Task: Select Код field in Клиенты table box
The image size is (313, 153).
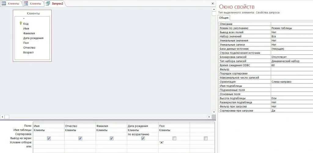Action: (x=26, y=24)
